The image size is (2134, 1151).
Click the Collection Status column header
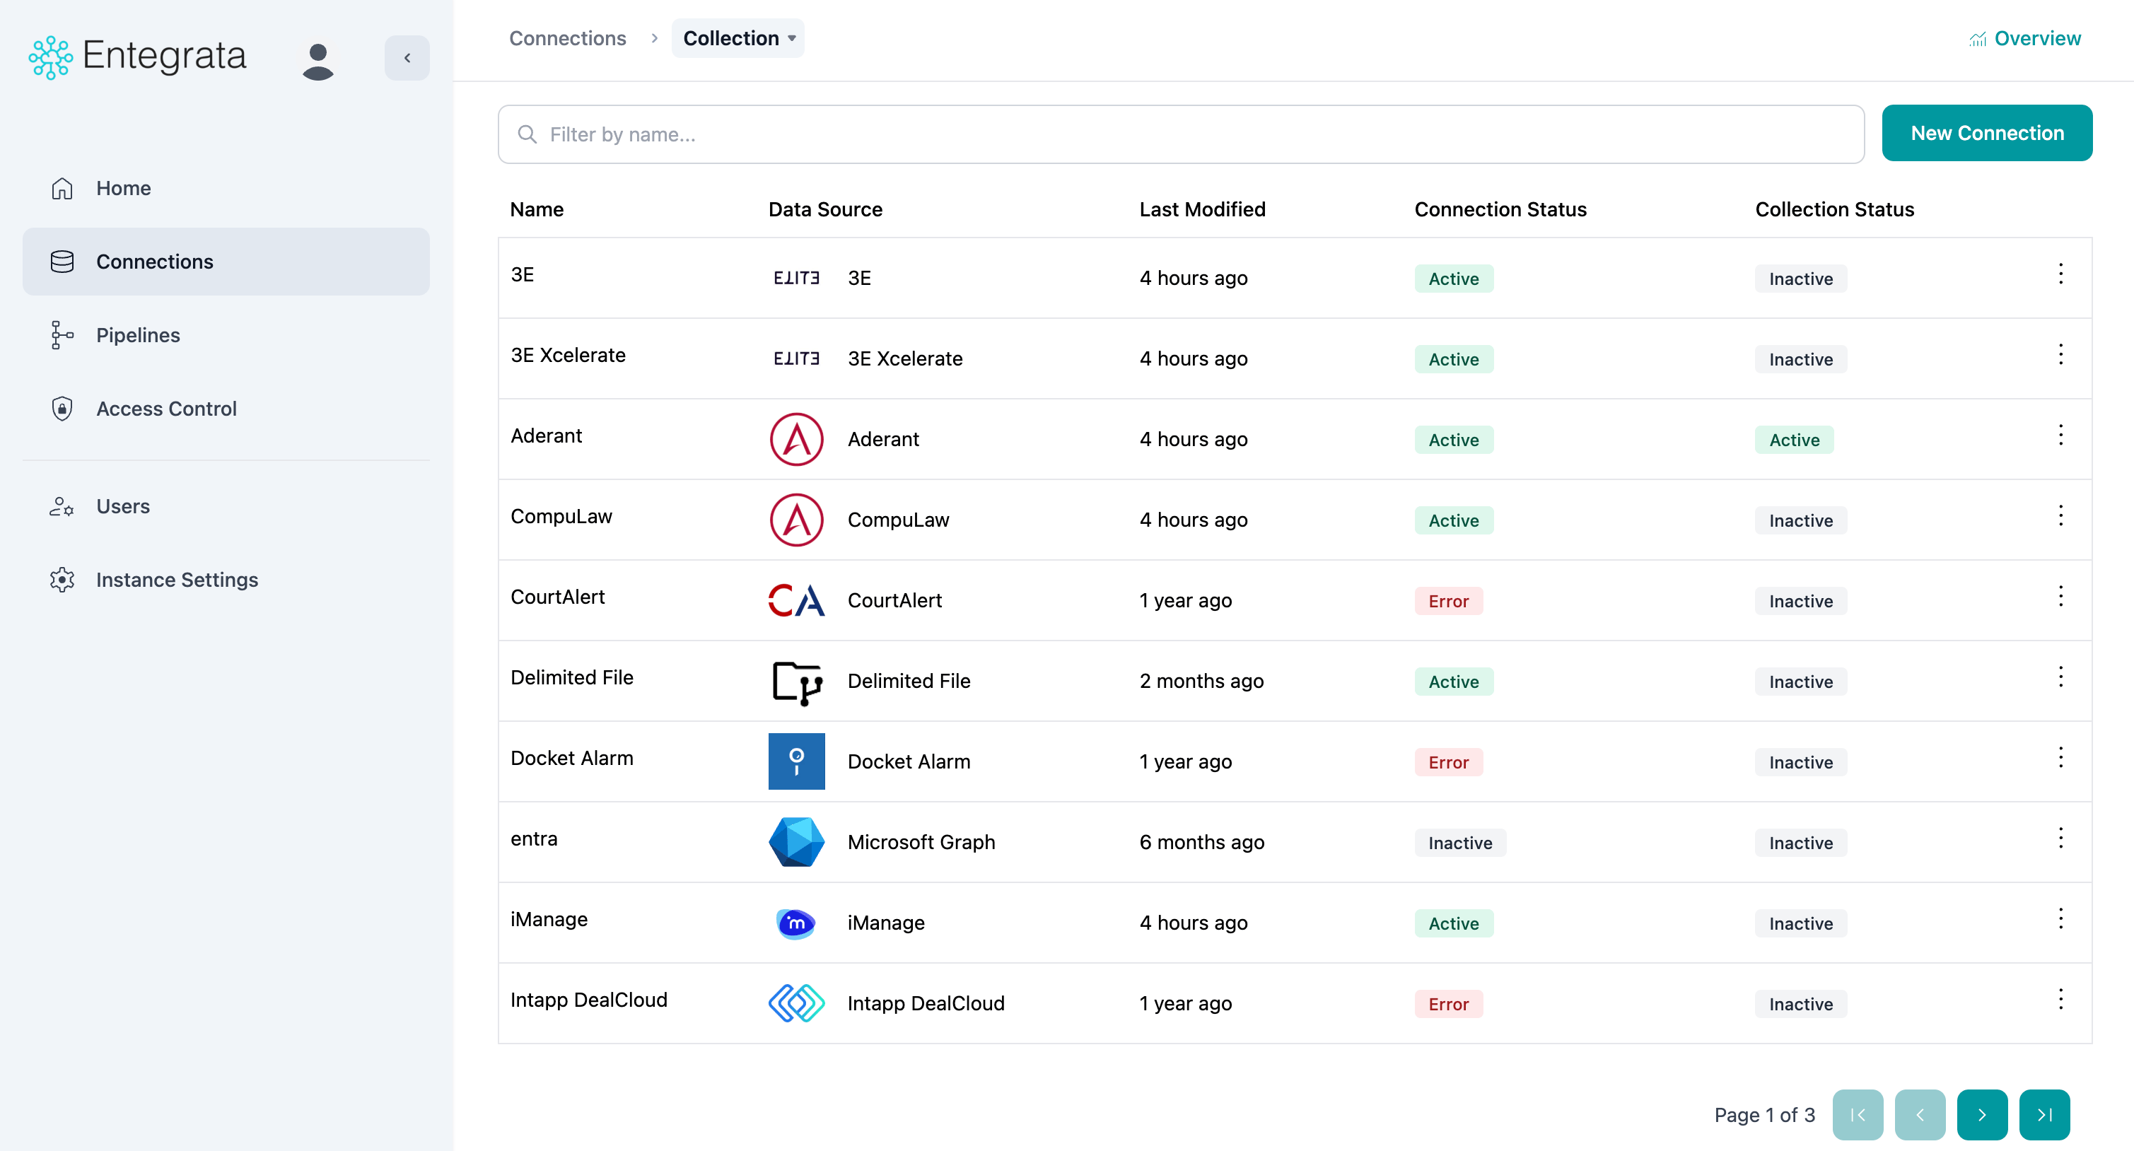[1834, 209]
